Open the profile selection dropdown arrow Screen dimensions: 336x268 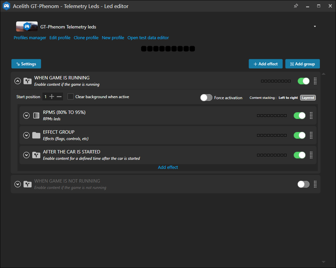314,26
